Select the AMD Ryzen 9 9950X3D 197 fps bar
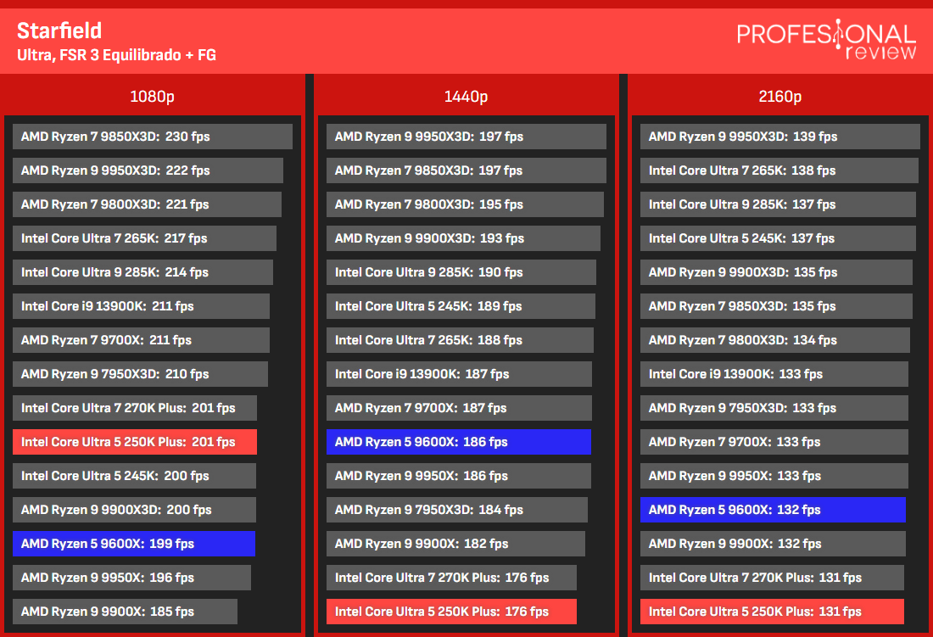The height and width of the screenshot is (637, 933). pos(466,137)
